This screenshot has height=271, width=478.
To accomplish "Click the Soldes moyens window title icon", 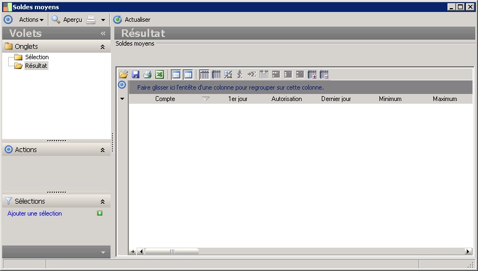I will (x=7, y=7).
